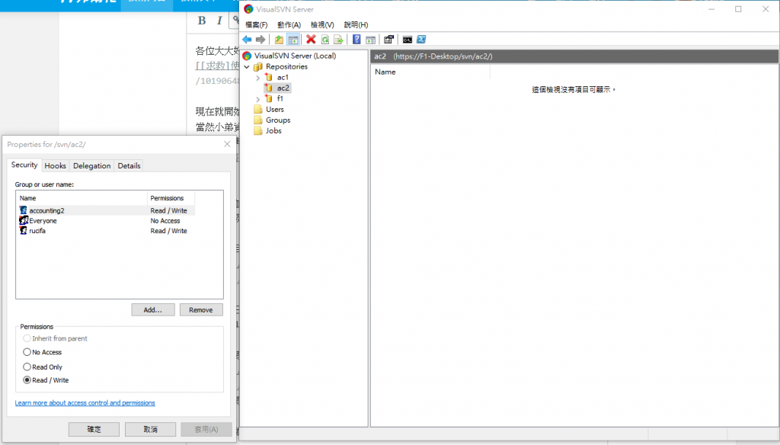Switch to the Delegation tab
Image resolution: width=780 pixels, height=445 pixels.
coord(91,166)
